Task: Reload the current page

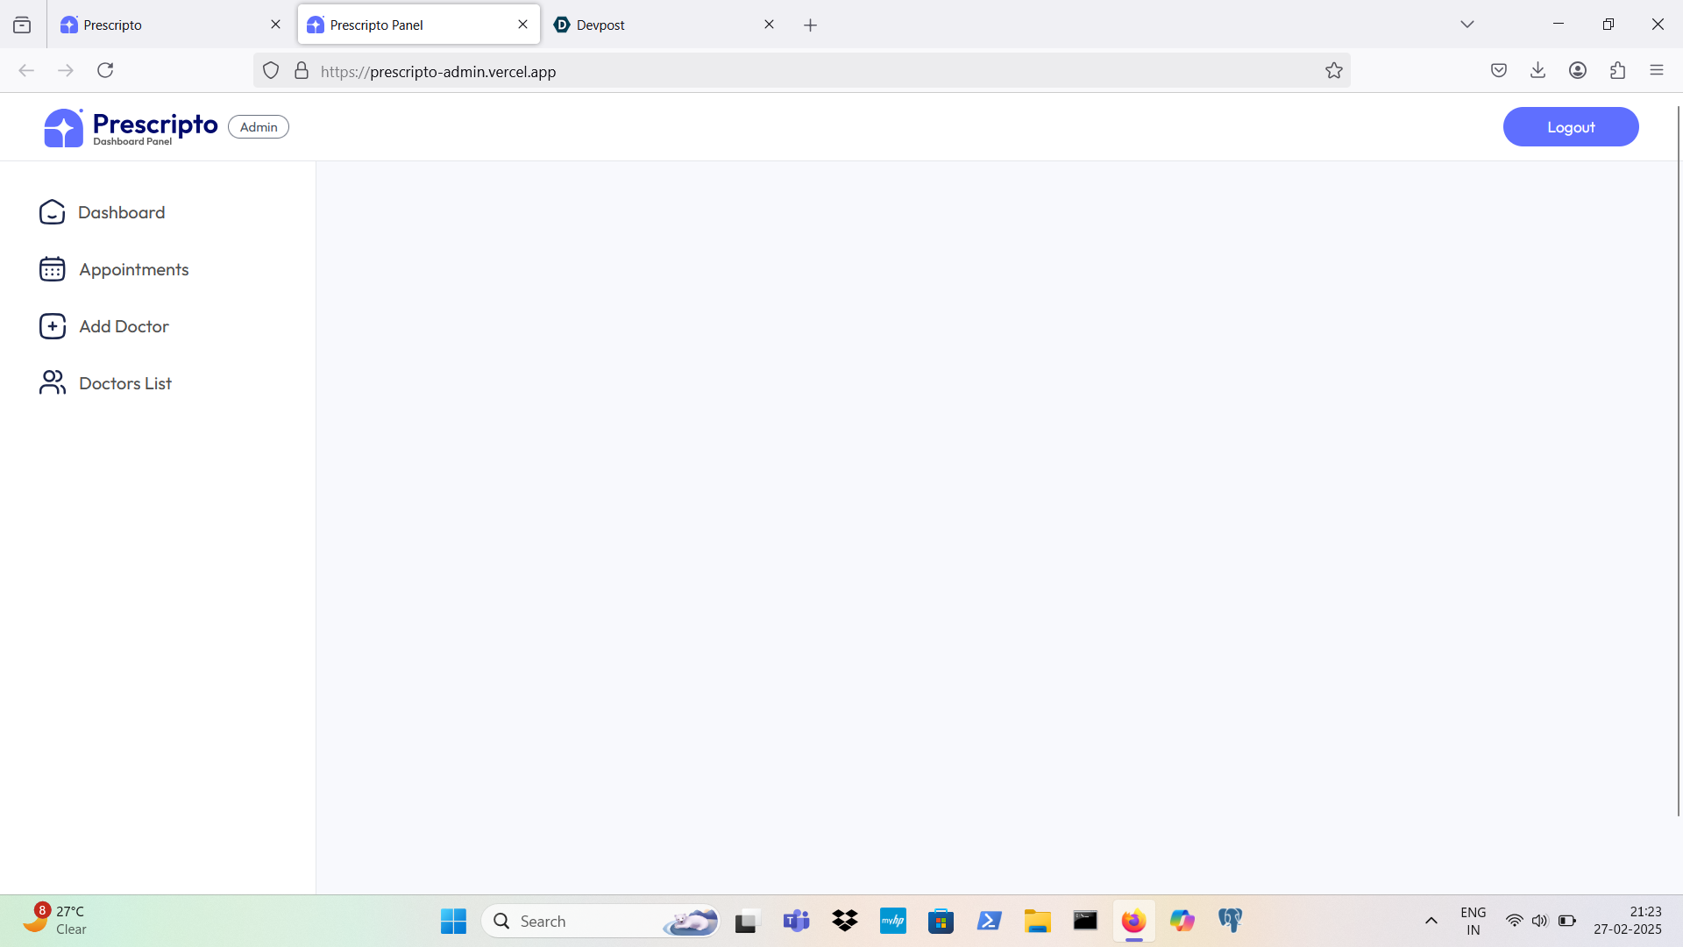Action: point(105,71)
